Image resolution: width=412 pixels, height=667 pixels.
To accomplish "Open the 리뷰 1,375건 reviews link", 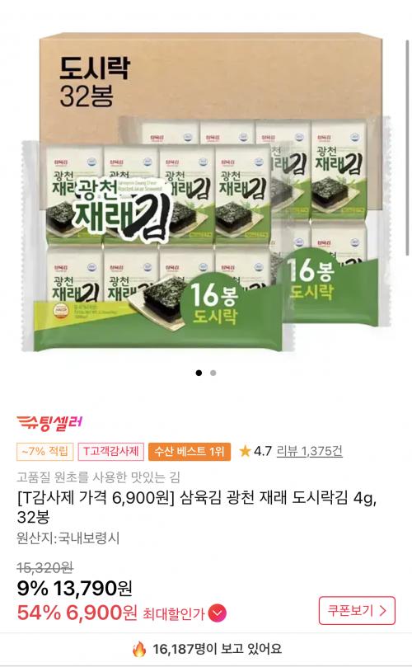I will (309, 451).
